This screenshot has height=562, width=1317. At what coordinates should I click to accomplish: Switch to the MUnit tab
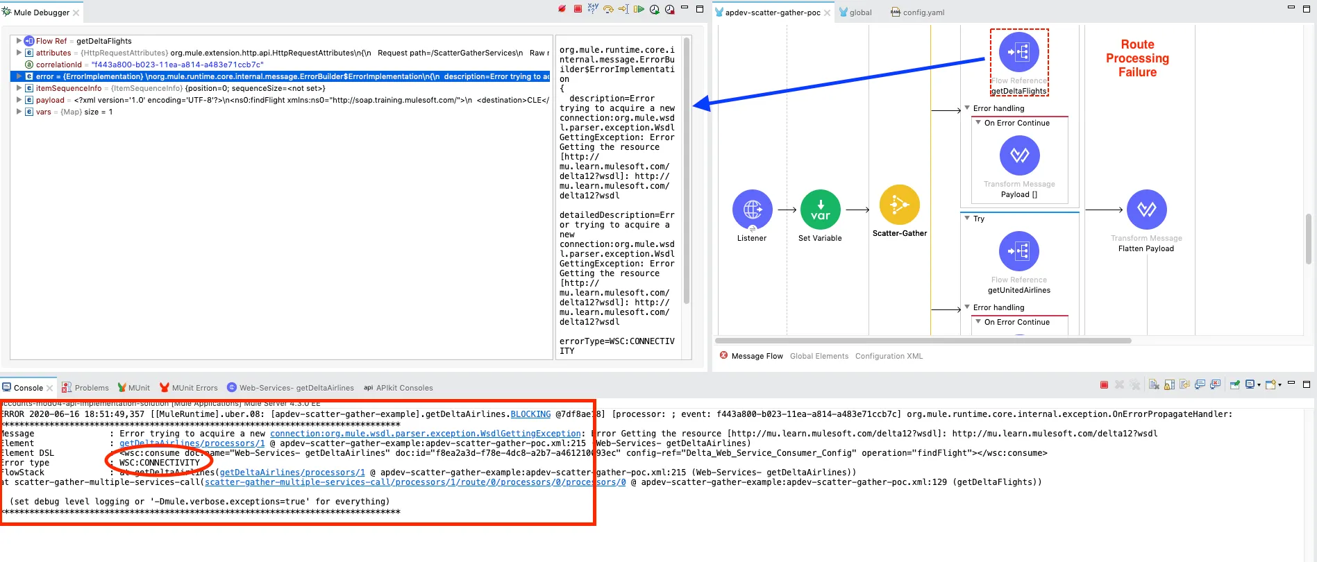click(134, 388)
